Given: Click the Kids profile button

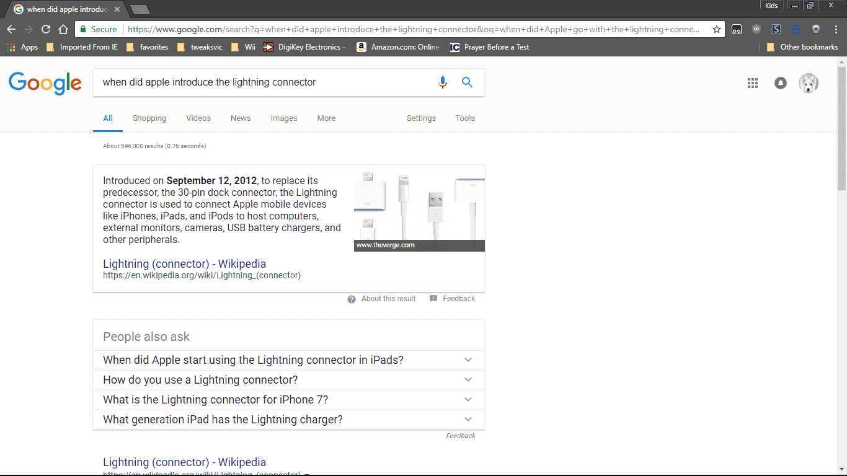Looking at the screenshot, I should click(x=771, y=6).
